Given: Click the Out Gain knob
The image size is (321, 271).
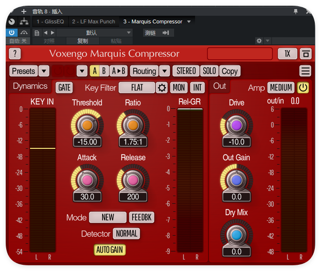Looking at the screenshot, I should click(x=237, y=180).
